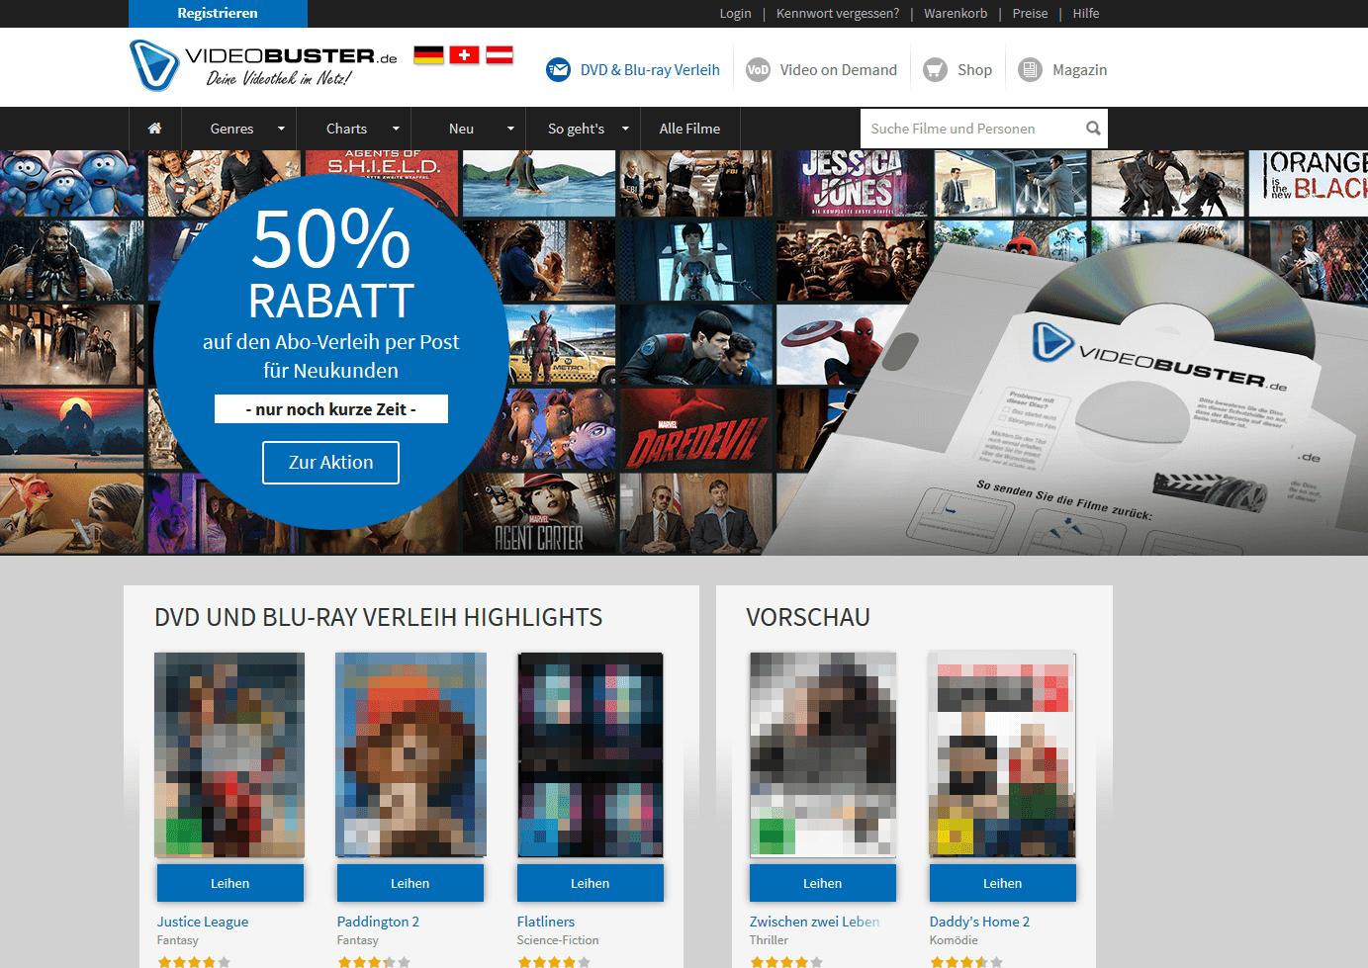The height and width of the screenshot is (968, 1368).
Task: Click the home icon in navigation bar
Action: click(x=154, y=129)
